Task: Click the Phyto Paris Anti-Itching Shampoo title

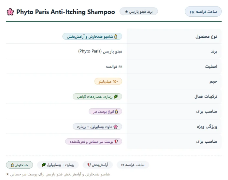Action: [x=65, y=12]
